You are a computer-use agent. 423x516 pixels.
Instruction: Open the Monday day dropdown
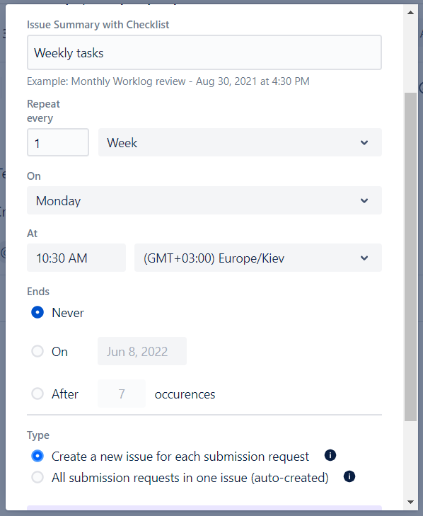(204, 200)
